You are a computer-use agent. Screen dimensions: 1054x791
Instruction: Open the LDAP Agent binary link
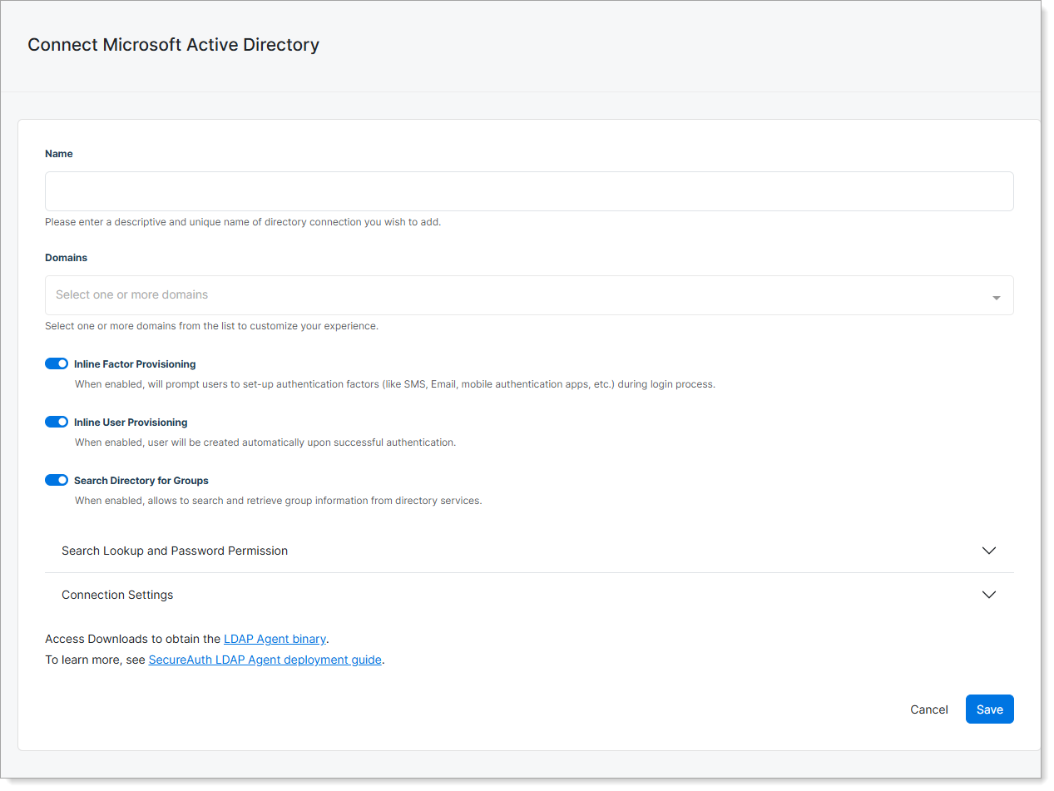click(x=275, y=639)
